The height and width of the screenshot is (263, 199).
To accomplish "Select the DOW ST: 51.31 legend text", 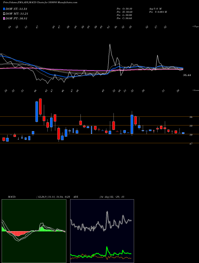I will [x=16, y=9].
